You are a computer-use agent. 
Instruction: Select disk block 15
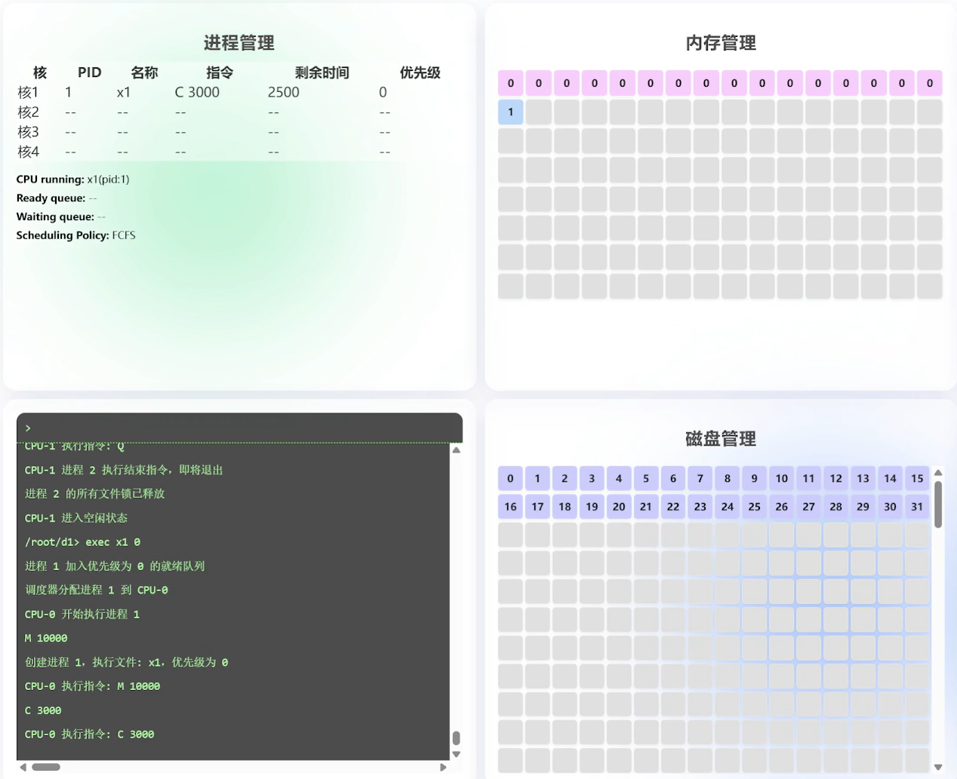917,478
